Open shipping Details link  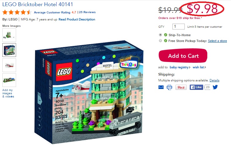[214, 80]
